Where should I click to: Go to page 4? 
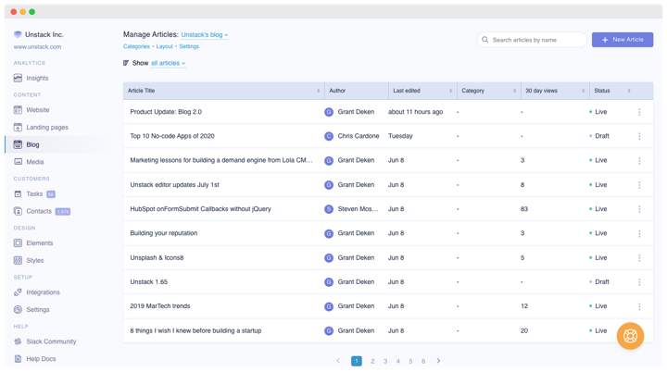point(398,362)
